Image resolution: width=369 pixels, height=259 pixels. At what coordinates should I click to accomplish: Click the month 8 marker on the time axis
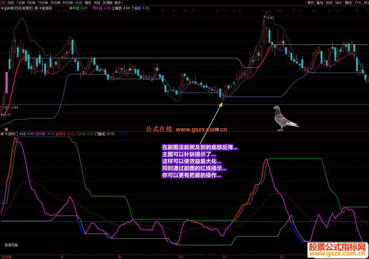63,257
